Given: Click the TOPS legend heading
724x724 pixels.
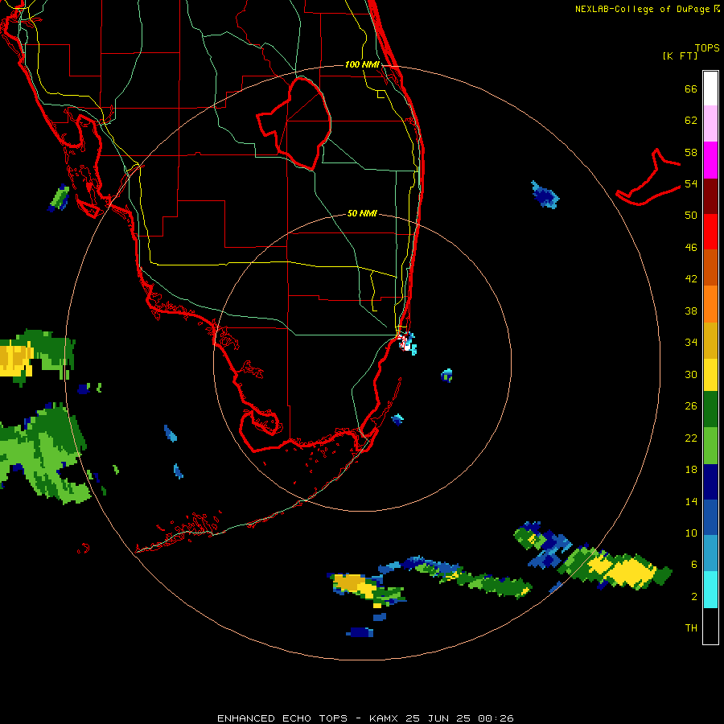Looking at the screenshot, I should pyautogui.click(x=707, y=47).
